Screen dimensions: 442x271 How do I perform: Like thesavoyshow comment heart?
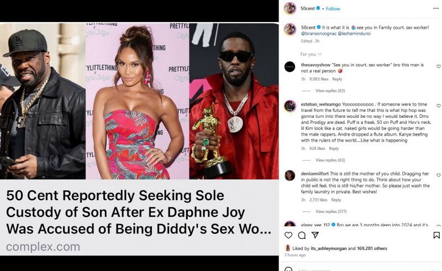pos(439,66)
